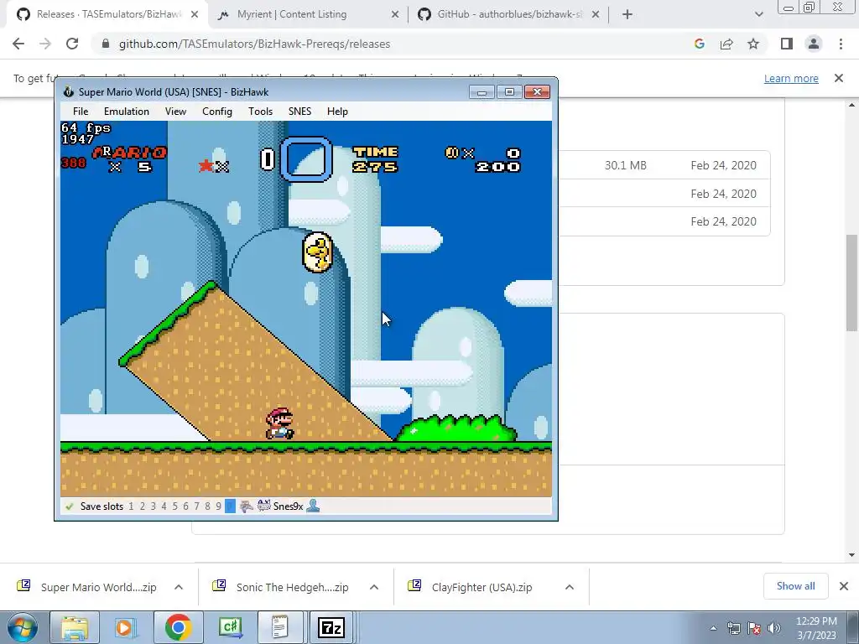
Task: Select highlighted save slot 0
Action: pos(230,506)
